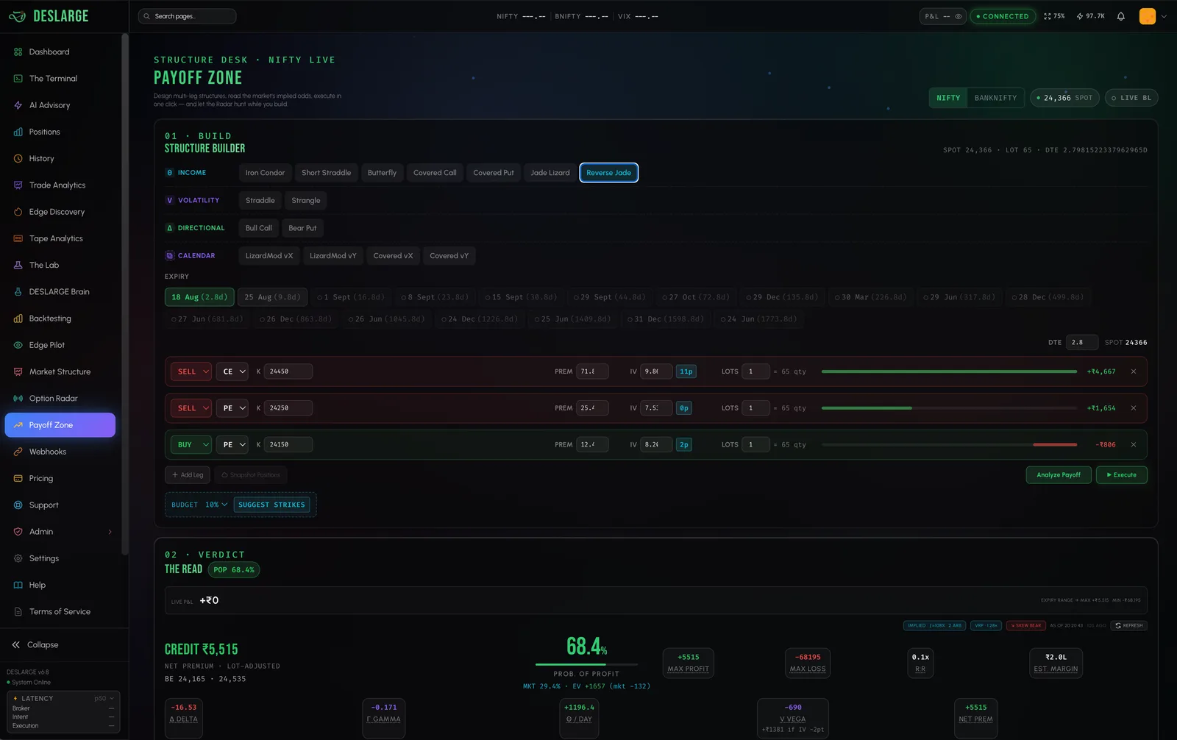Collapse the sidebar

tap(35, 645)
